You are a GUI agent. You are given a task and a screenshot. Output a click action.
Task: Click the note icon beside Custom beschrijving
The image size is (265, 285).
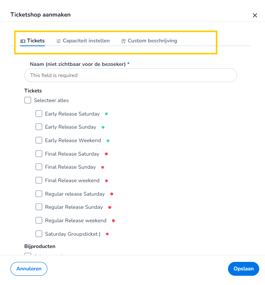(x=124, y=41)
